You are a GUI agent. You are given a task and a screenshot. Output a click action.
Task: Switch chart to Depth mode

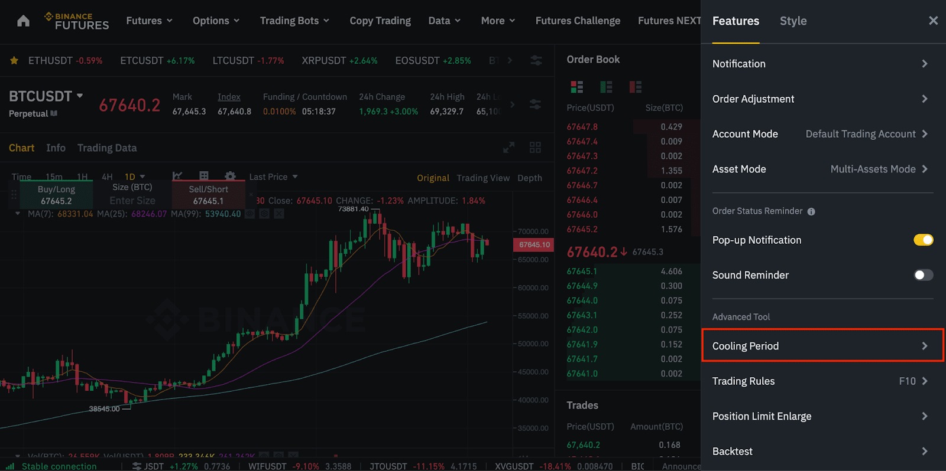(x=530, y=178)
